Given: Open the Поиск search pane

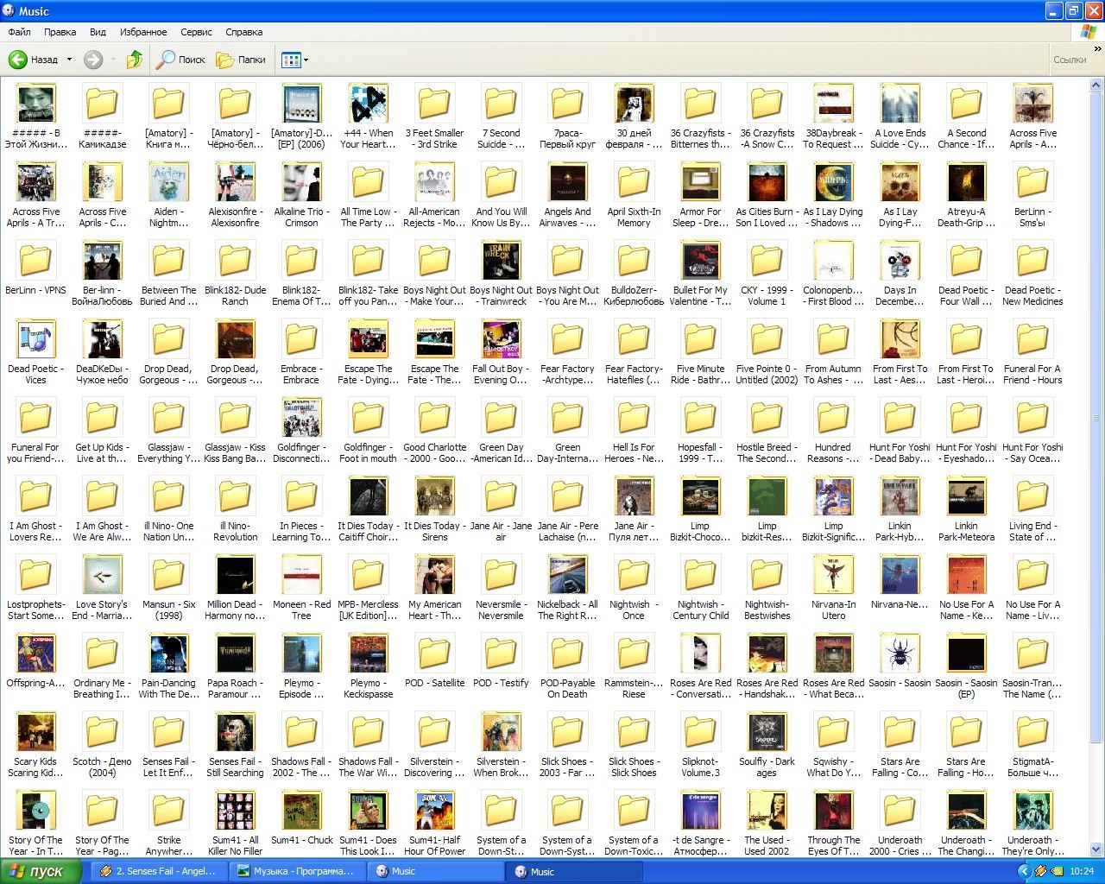Looking at the screenshot, I should click(x=180, y=60).
